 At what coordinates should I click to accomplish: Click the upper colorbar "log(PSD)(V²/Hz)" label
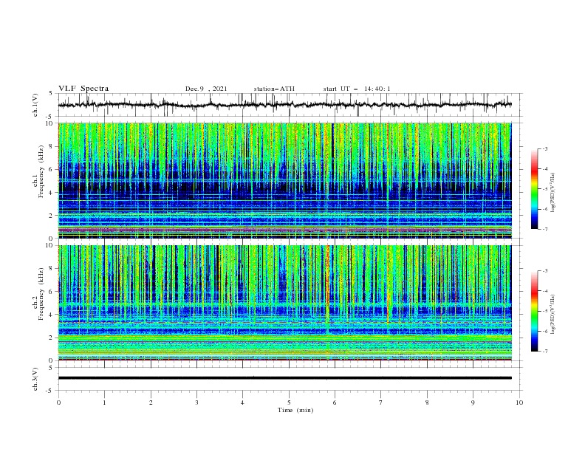553,193
